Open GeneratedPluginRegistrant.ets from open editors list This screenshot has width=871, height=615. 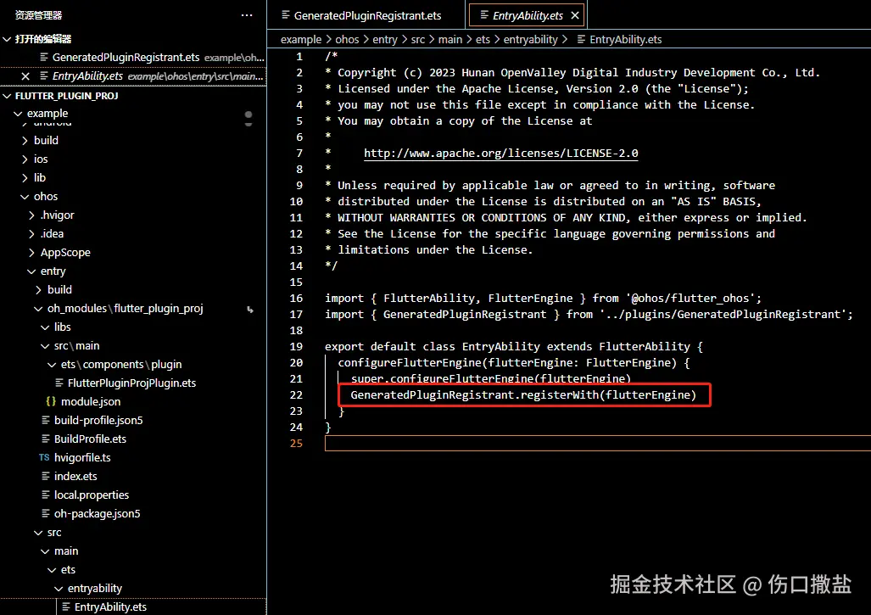(x=133, y=57)
